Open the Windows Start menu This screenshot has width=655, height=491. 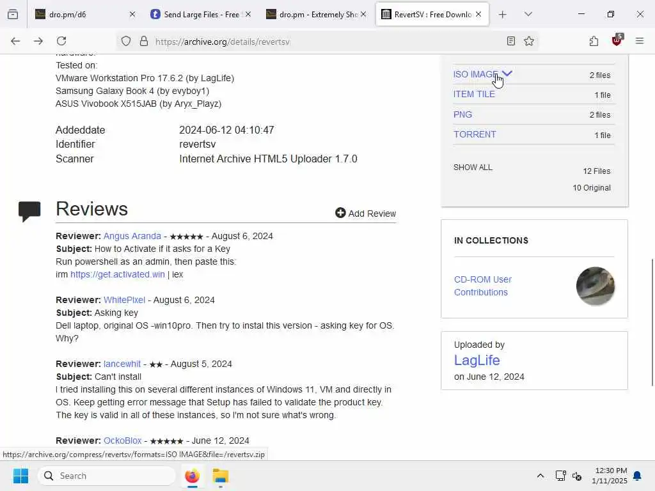pos(20,476)
